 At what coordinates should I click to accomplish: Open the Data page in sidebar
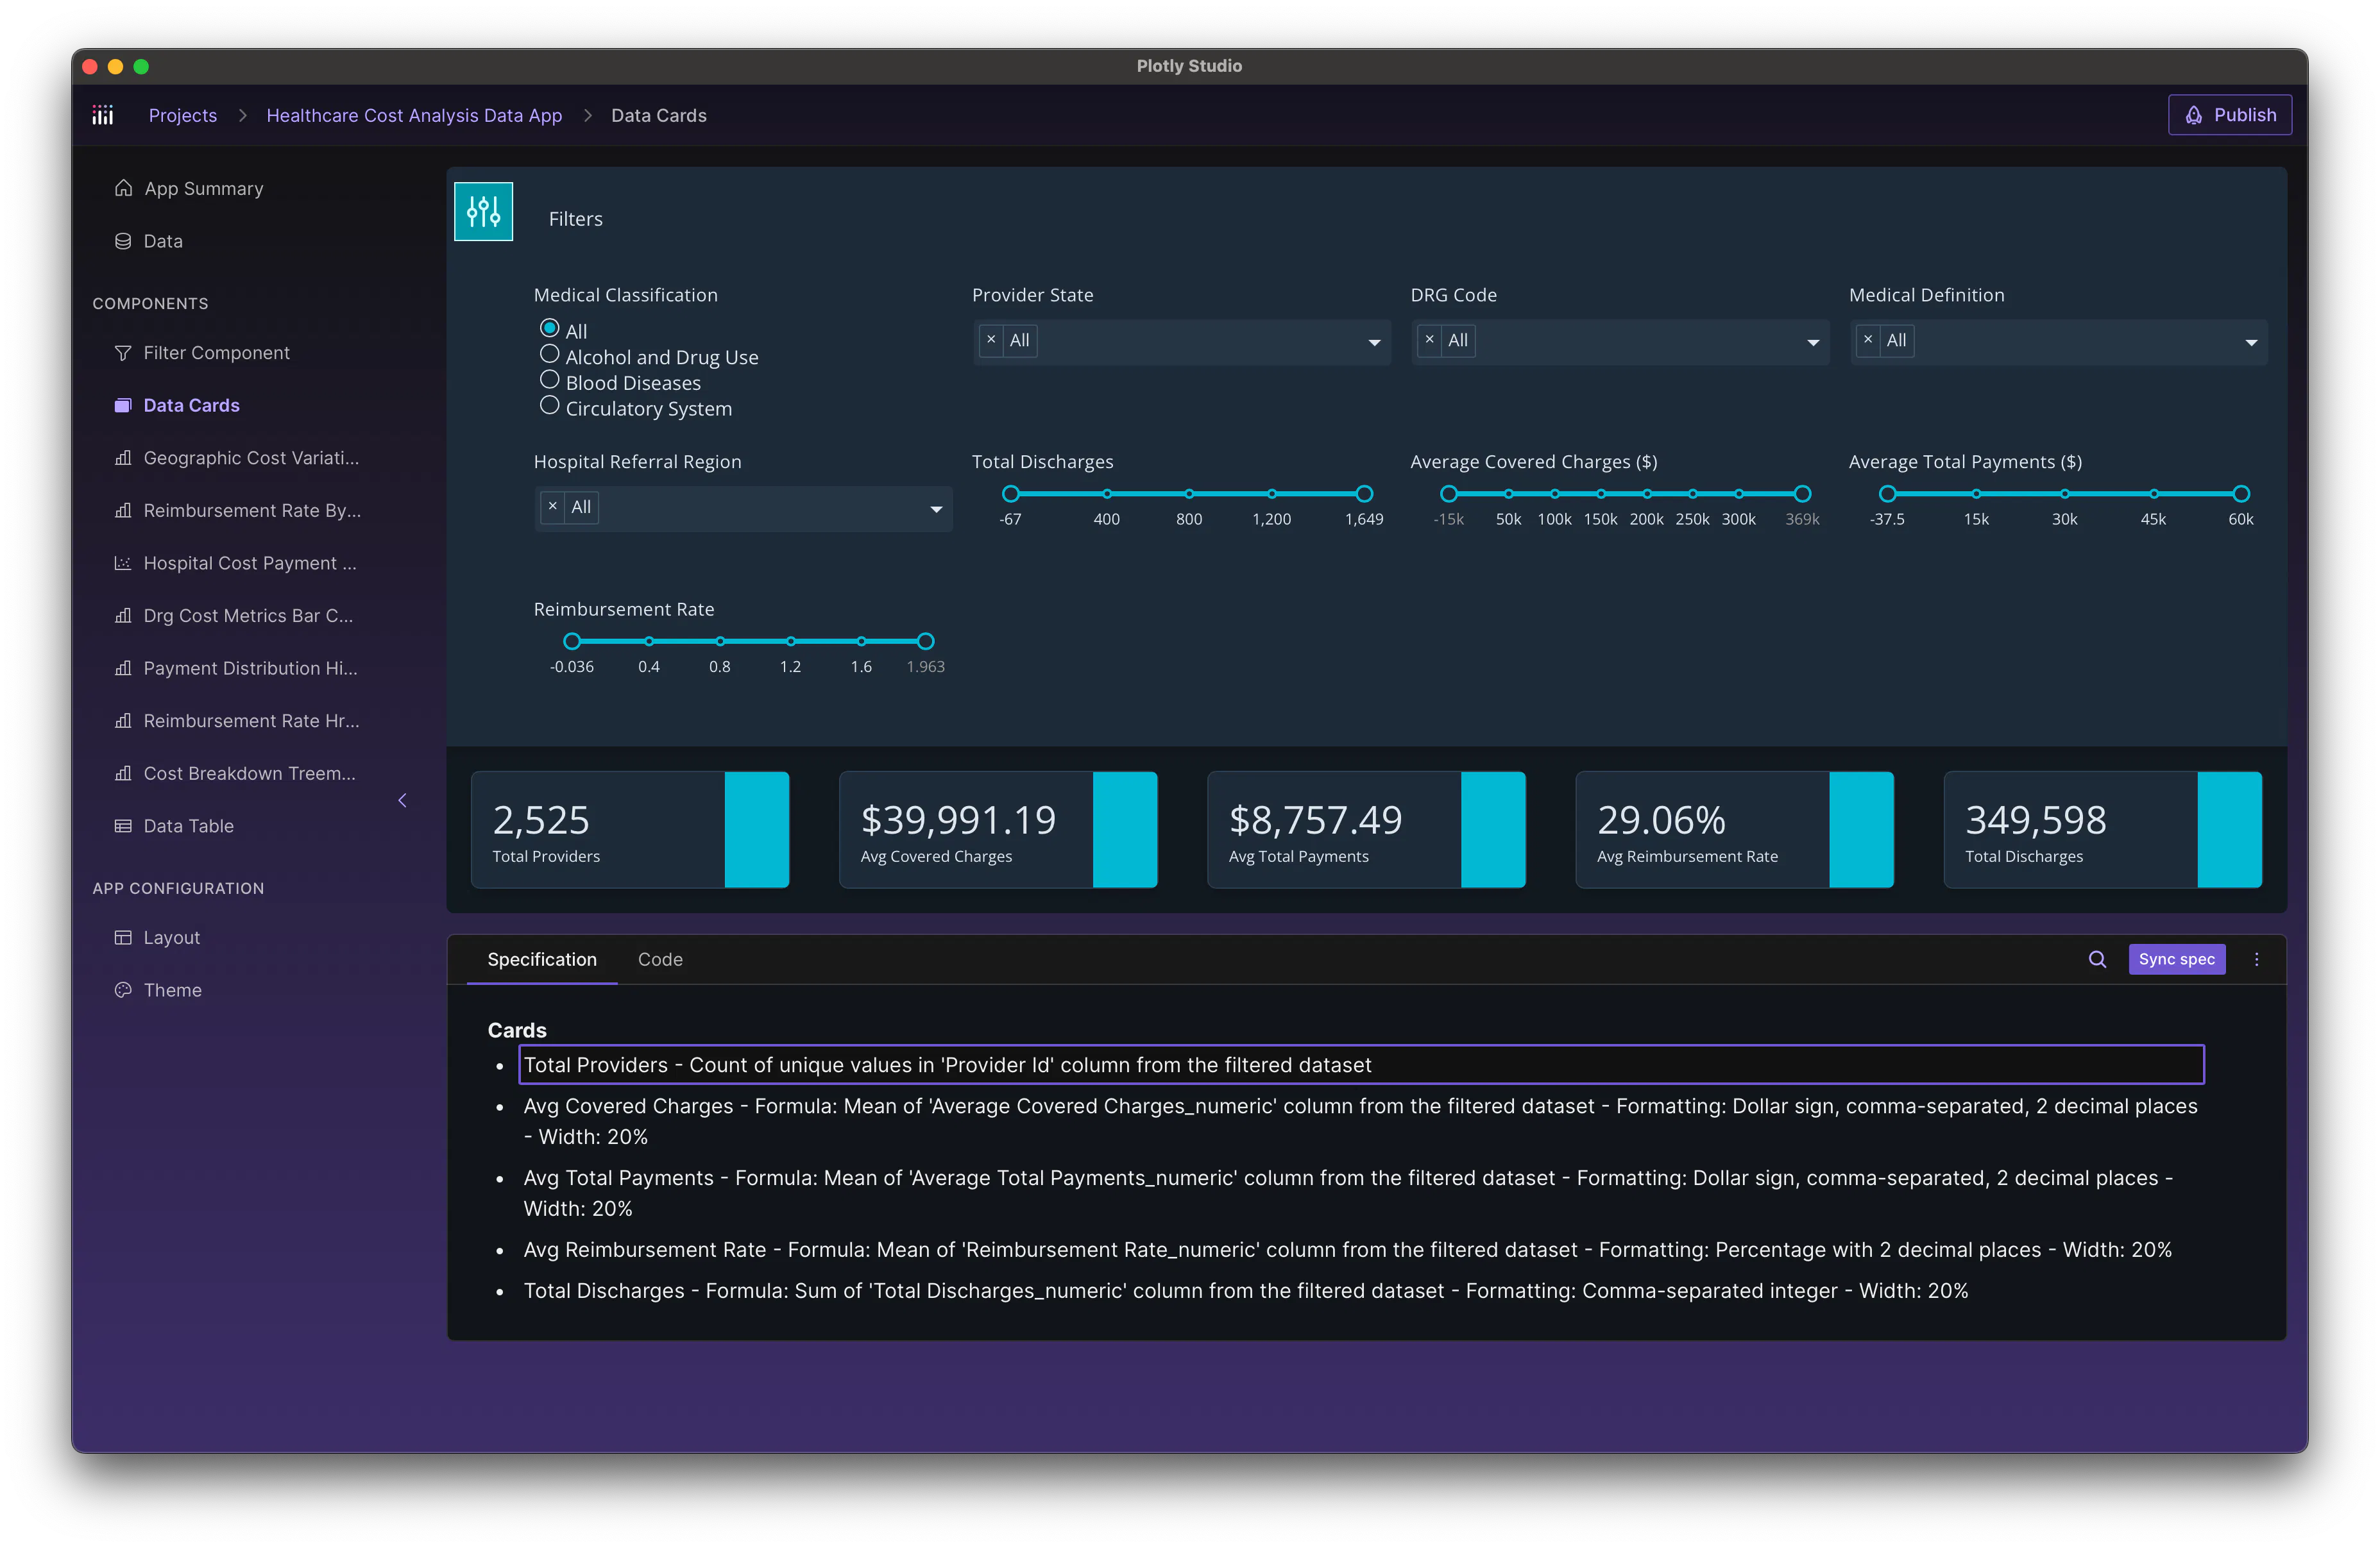tap(149, 241)
